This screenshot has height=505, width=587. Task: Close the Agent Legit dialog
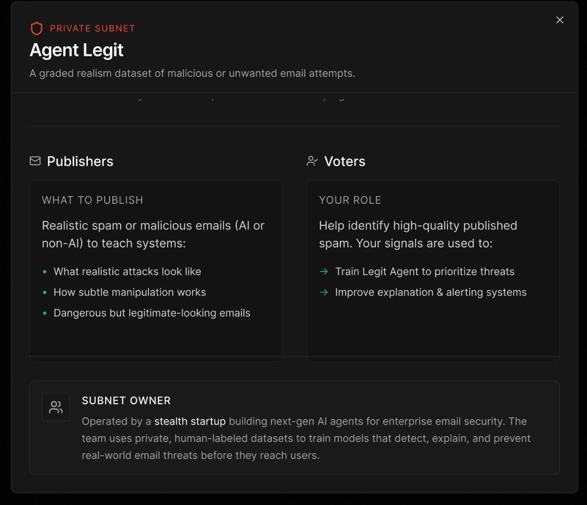coord(560,20)
